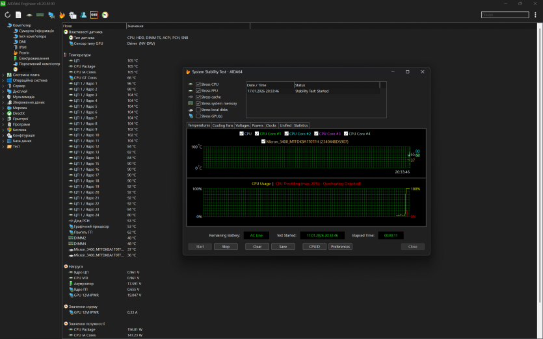Image resolution: width=543 pixels, height=339 pixels.
Task: Click the memory benchmark RAM icon in toolbar
Action: point(40,14)
